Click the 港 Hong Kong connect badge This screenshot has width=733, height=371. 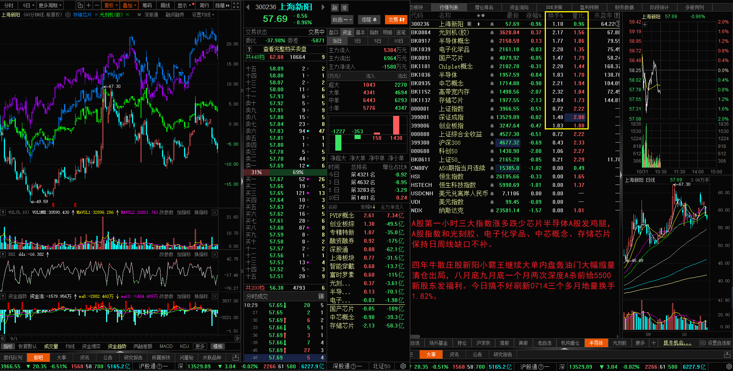[x=344, y=8]
